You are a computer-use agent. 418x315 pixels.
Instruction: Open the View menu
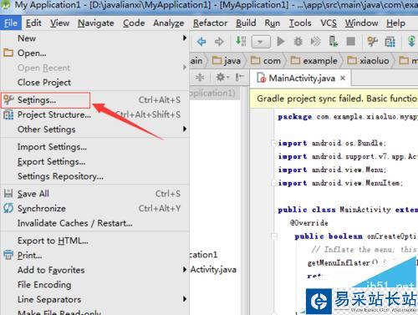59,23
